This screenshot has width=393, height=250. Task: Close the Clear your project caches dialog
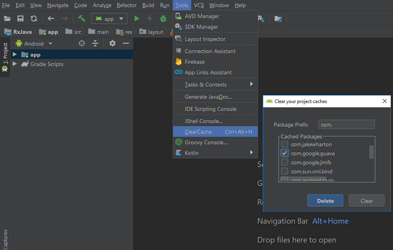point(385,101)
